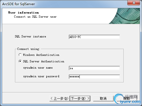Click the sysadmin user name field

[x=94, y=68]
